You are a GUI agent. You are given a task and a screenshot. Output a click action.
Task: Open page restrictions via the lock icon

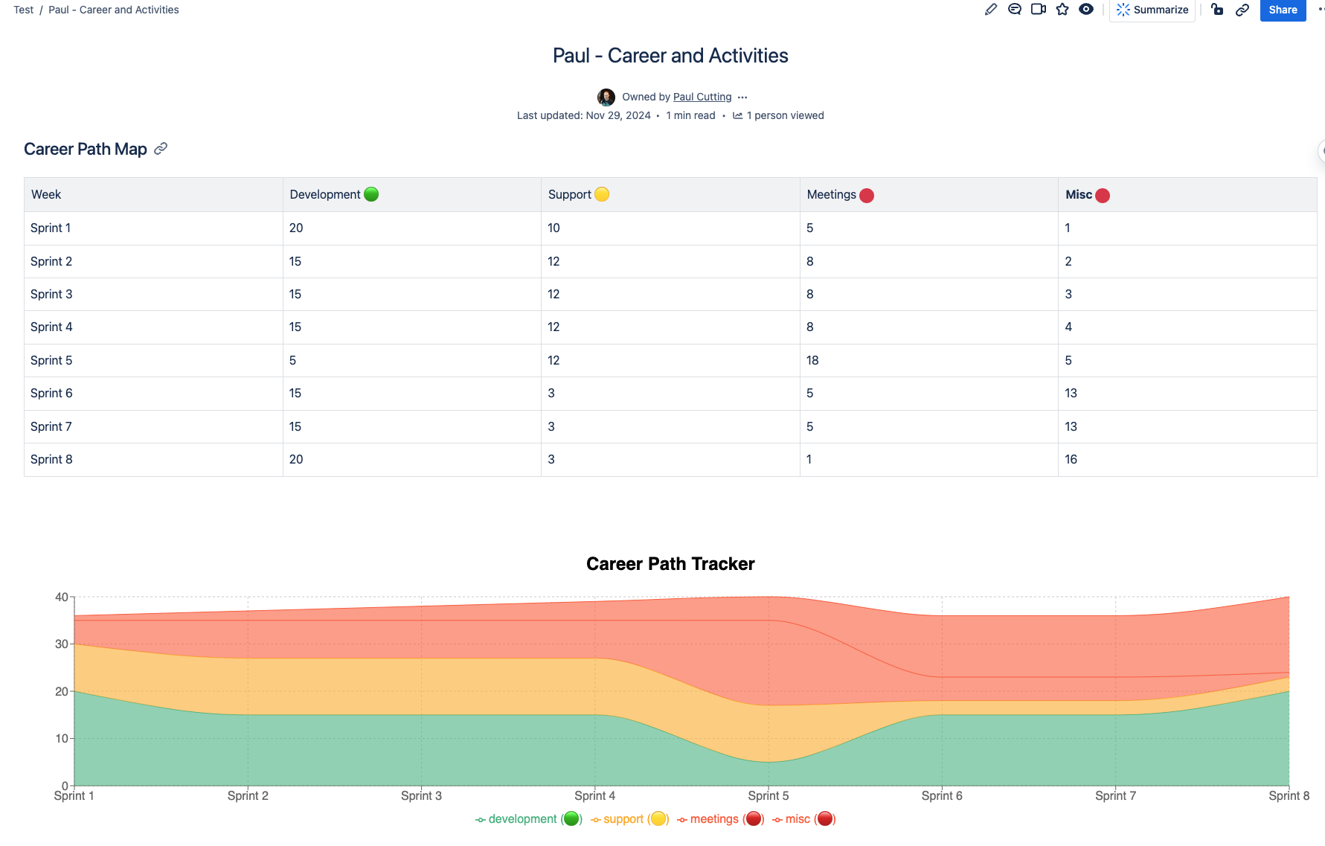[1217, 10]
